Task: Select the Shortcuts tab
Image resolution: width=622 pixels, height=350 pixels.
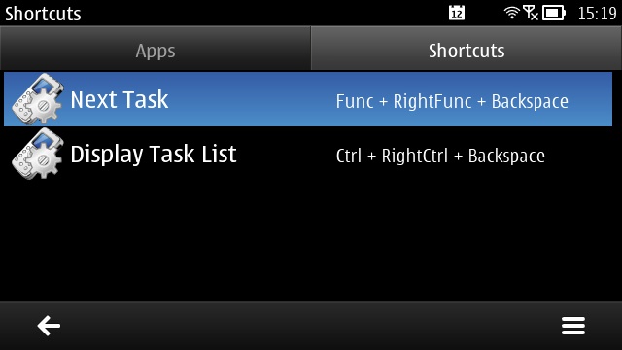Action: (466, 49)
